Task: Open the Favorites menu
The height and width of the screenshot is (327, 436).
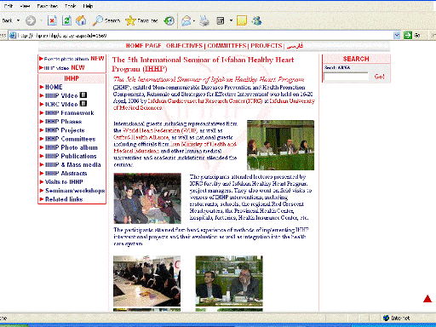Action: pyautogui.click(x=48, y=6)
